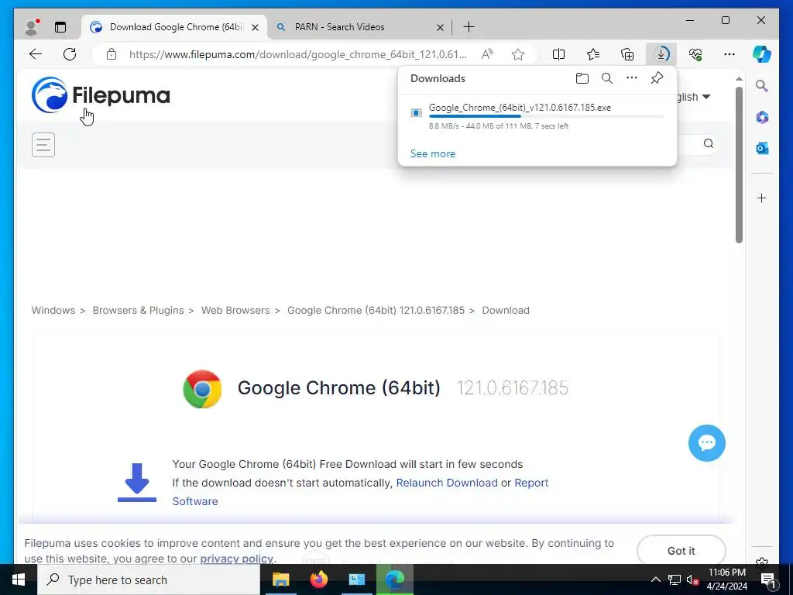Open Edge Settings and more menu
The image size is (793, 595).
729,54
